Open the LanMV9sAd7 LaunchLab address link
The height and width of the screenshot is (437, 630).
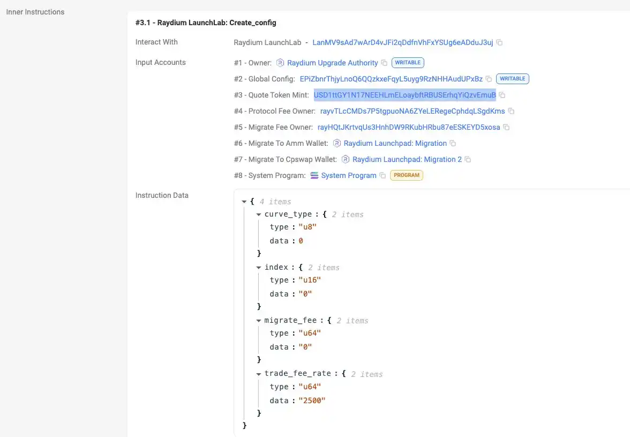click(x=403, y=42)
